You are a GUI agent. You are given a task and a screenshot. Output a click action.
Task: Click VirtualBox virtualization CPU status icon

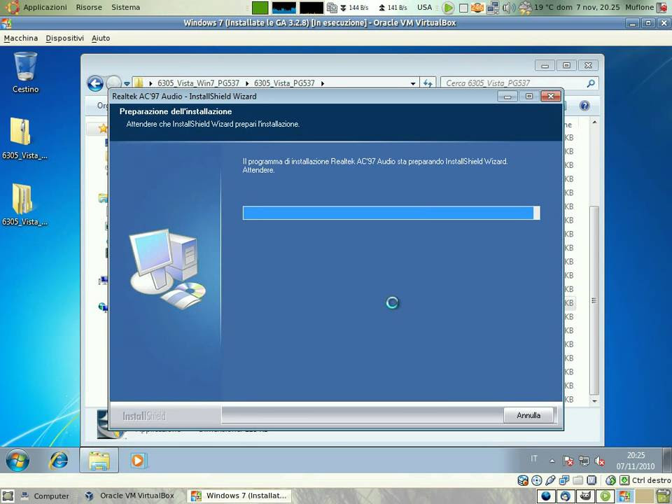591,480
